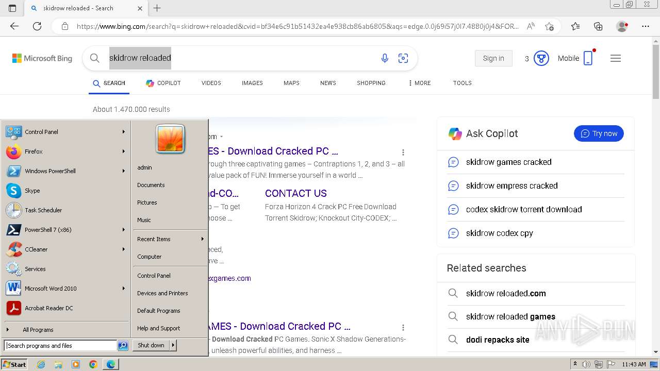This screenshot has width=660, height=371.
Task: Open the Favorites list icon
Action: [575, 26]
